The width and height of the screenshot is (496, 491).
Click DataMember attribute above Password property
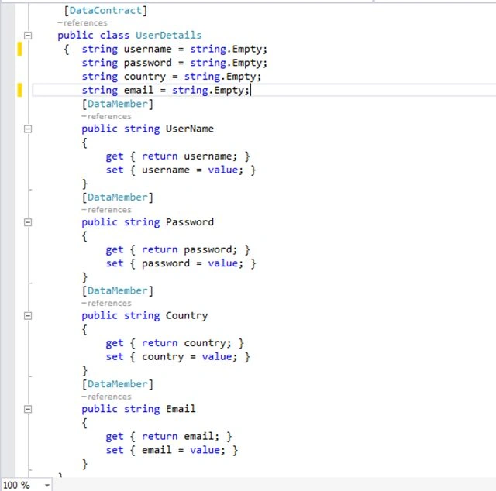click(117, 197)
